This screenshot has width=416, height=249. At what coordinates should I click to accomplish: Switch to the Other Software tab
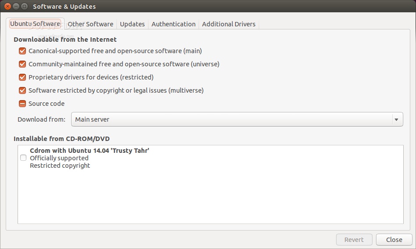pyautogui.click(x=90, y=24)
